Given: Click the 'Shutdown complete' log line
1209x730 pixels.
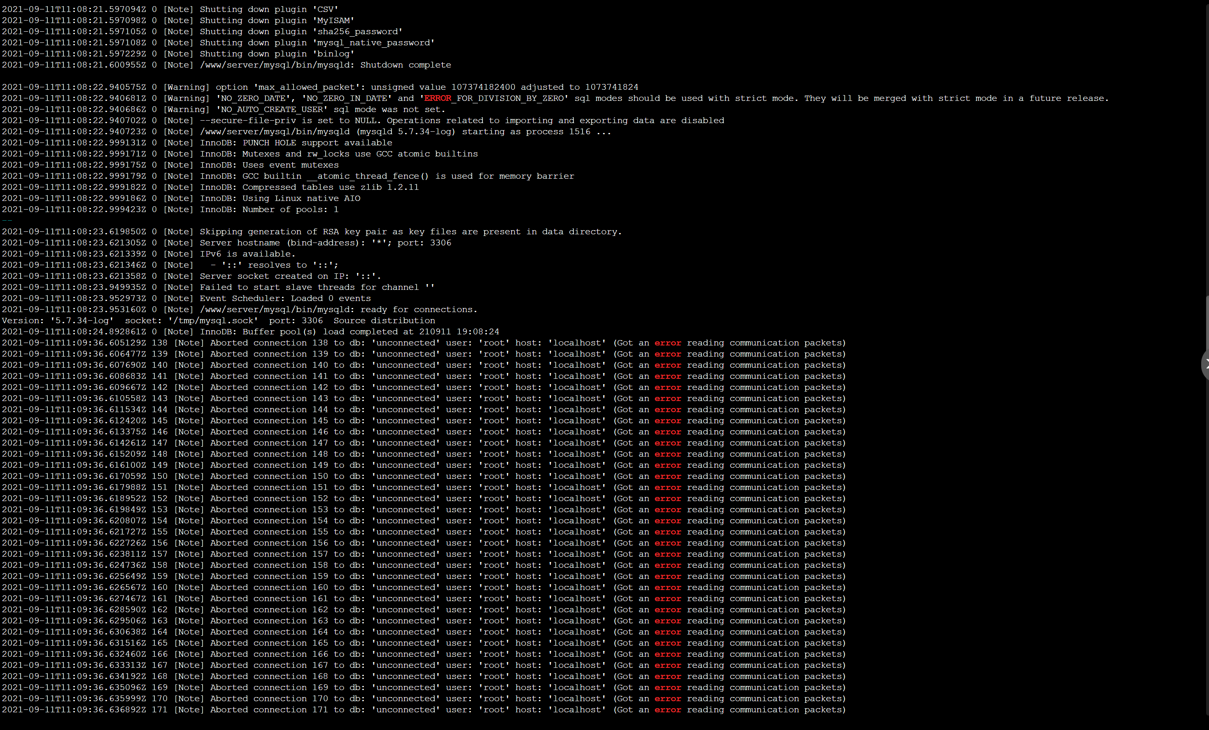Looking at the screenshot, I should click(x=227, y=65).
